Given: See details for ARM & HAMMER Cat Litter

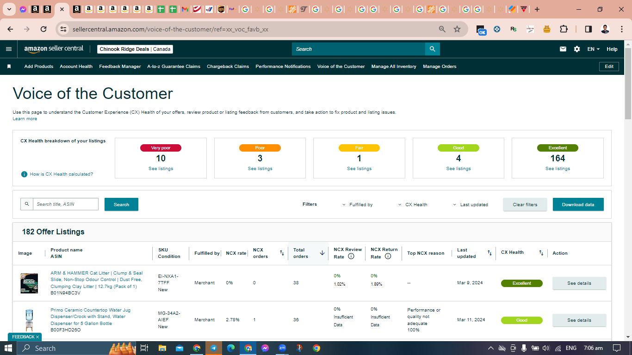Looking at the screenshot, I should [x=579, y=283].
